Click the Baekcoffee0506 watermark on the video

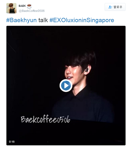pos(45,119)
